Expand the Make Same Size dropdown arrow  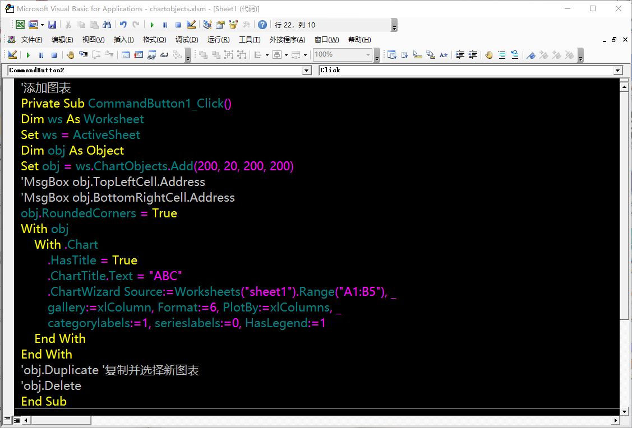[305, 55]
